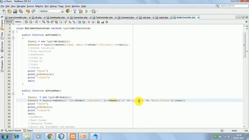Click the Debug Project icon
249x140 pixels.
[94, 11]
